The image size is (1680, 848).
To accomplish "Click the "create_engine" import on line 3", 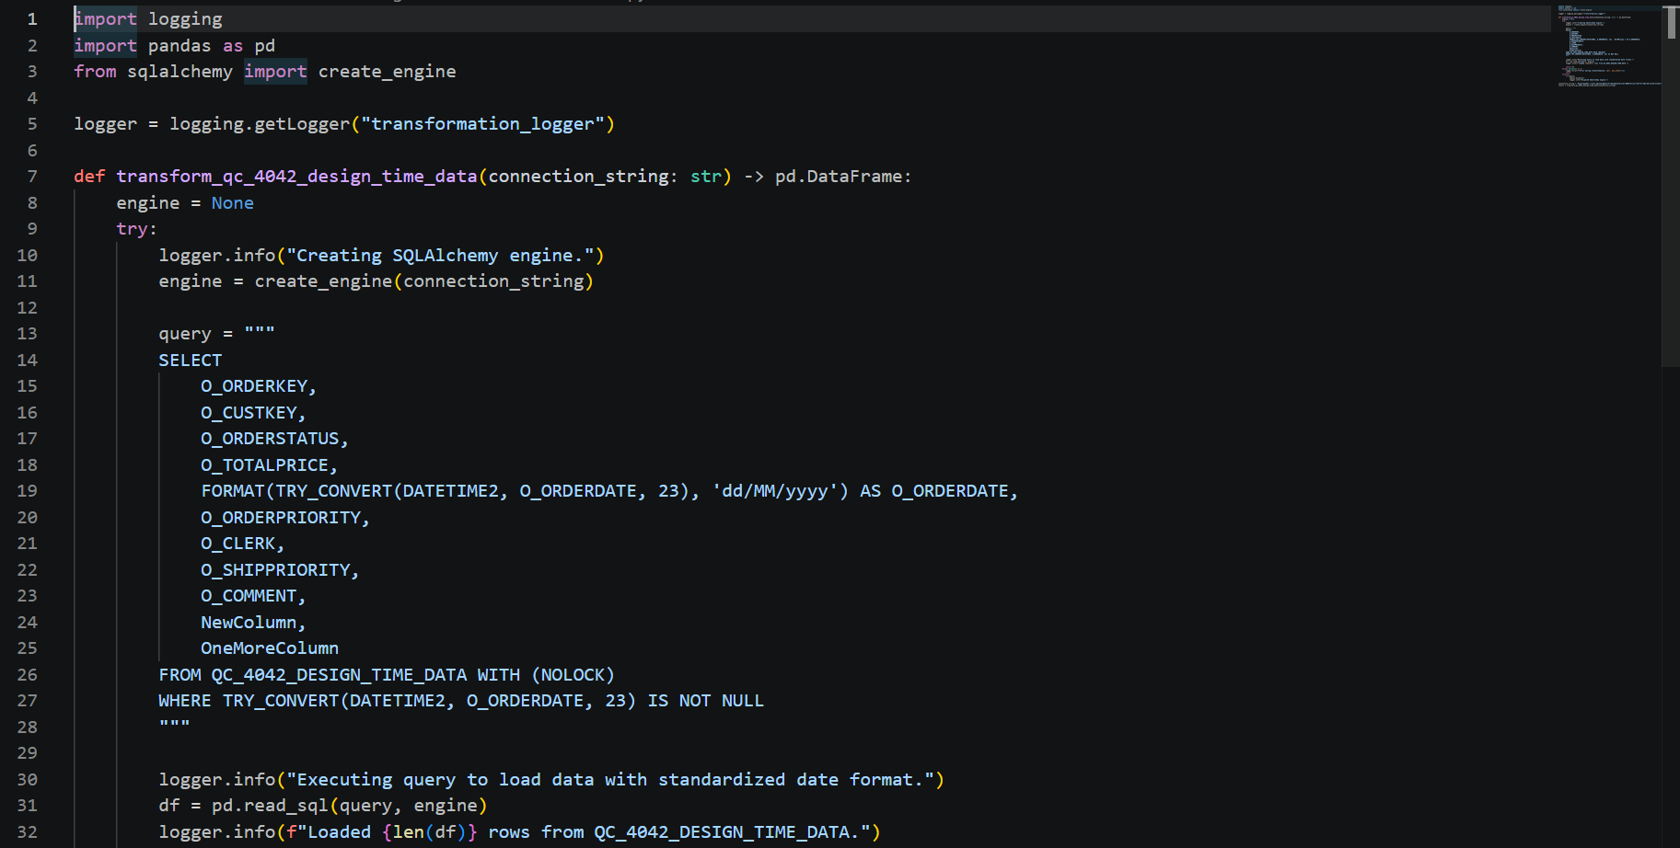I will (387, 71).
